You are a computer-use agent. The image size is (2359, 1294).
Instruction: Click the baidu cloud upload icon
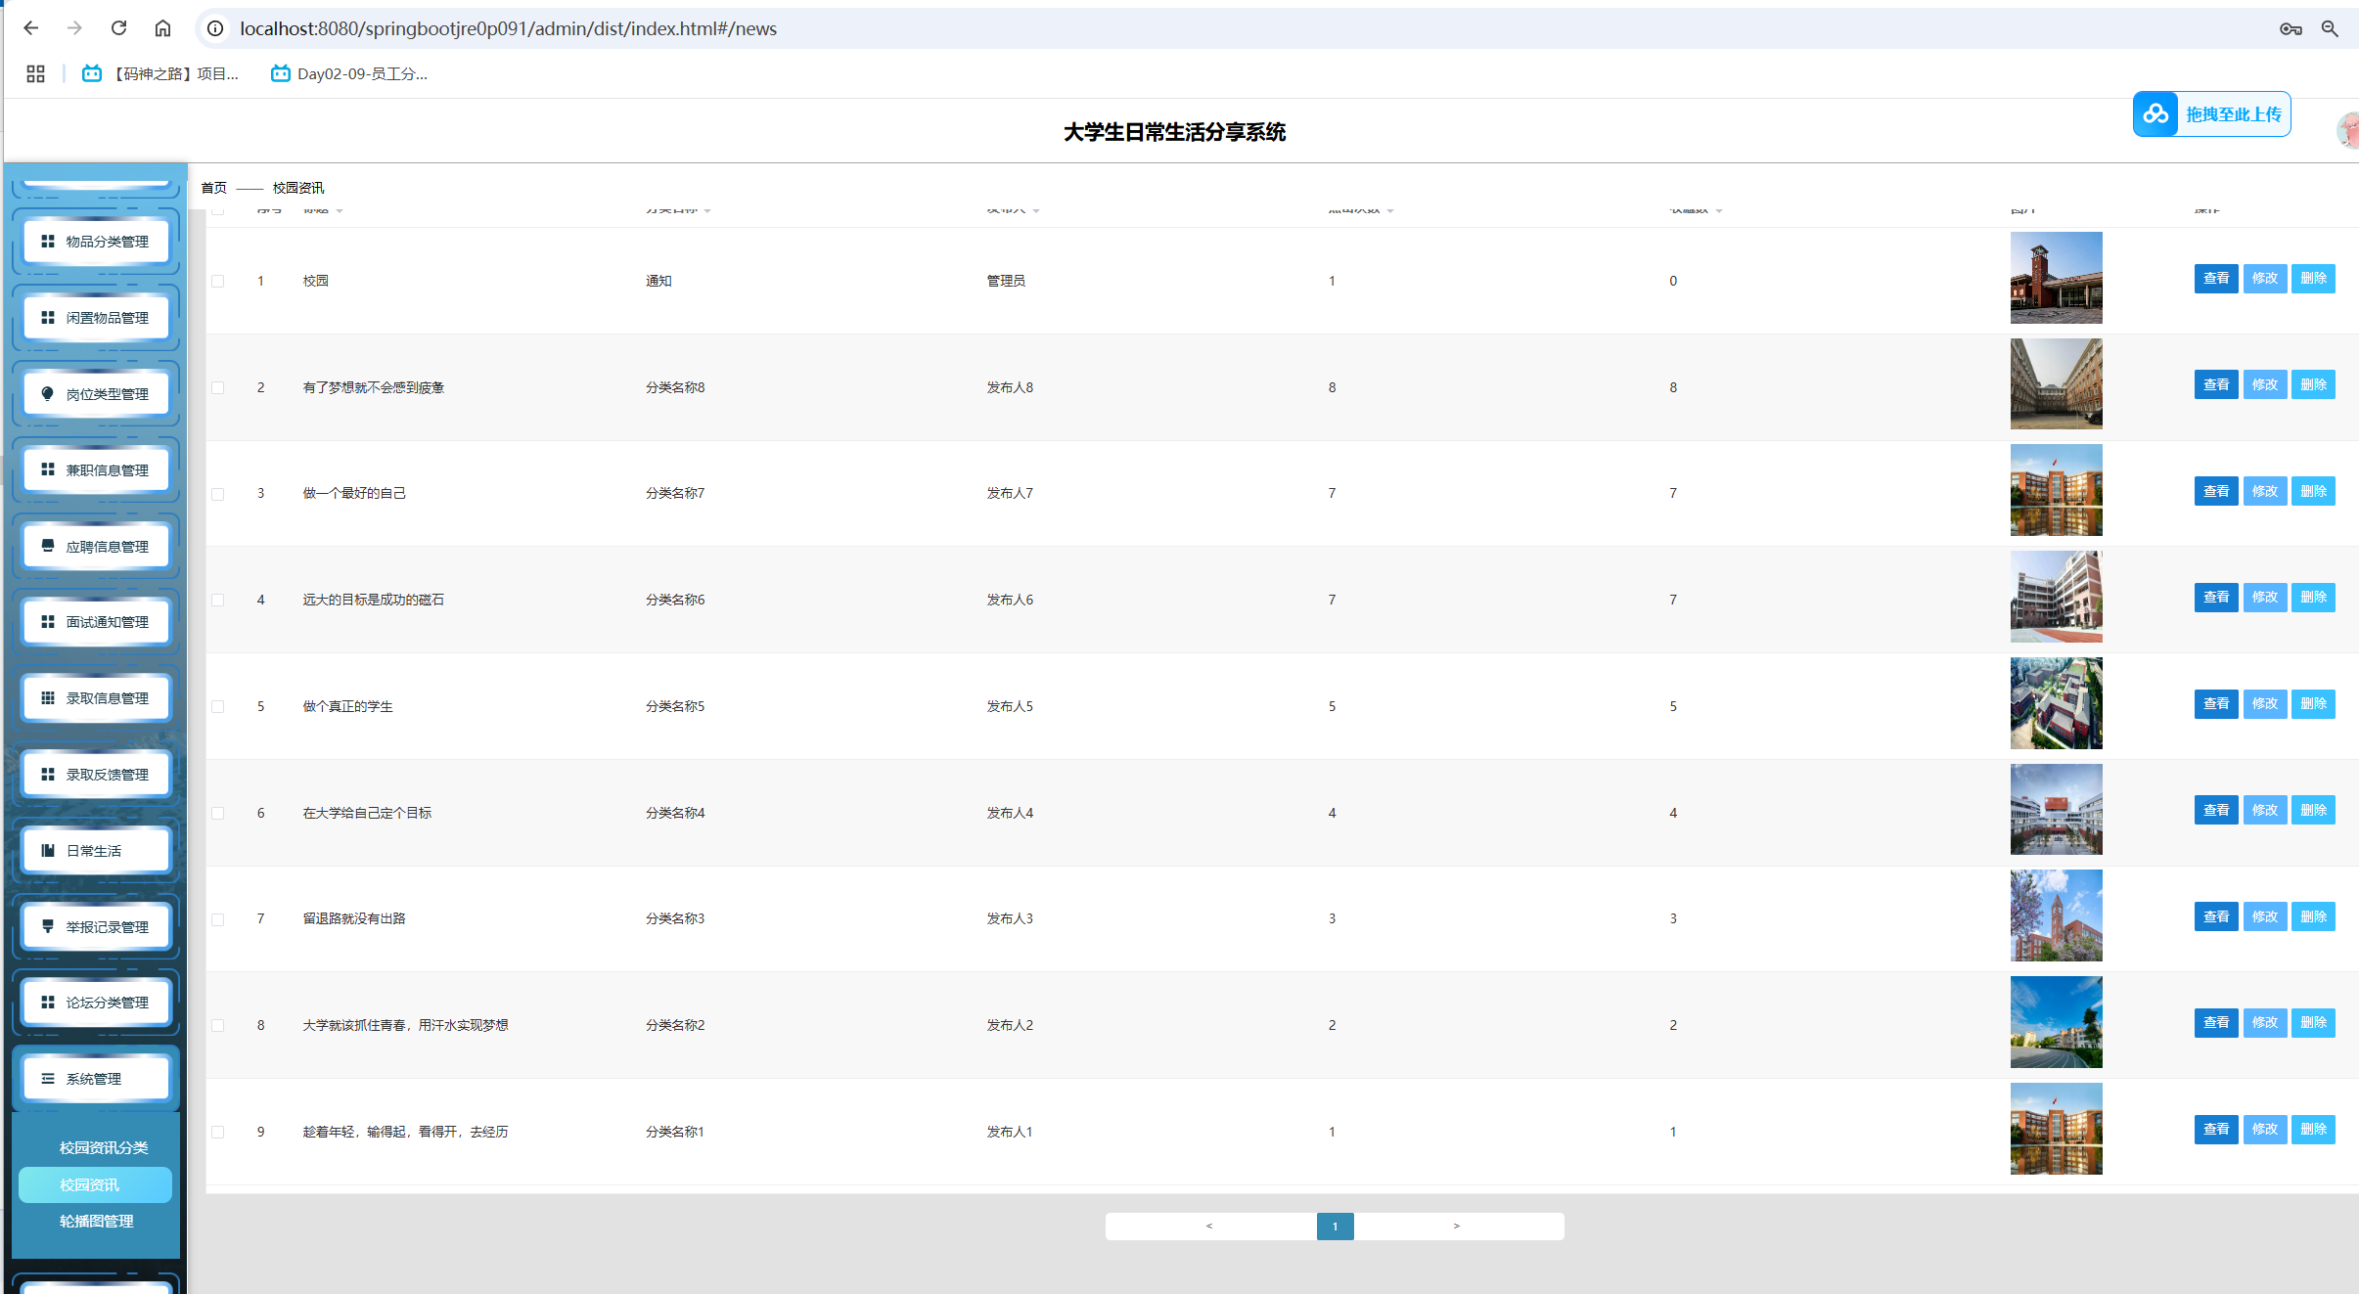point(2155,114)
